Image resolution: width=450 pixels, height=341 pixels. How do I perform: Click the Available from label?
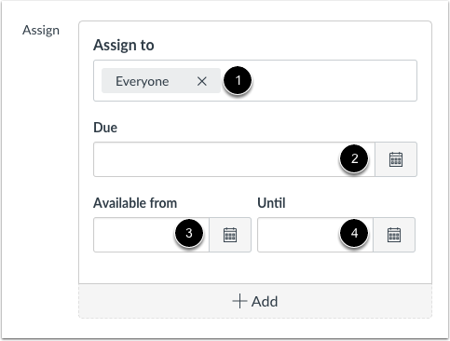135,203
